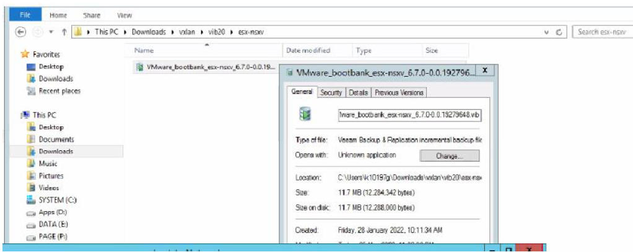Select This PC in navigation pane
The height and width of the screenshot is (252, 633).
pos(45,115)
